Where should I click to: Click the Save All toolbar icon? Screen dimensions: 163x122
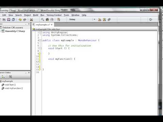pos(13,20)
